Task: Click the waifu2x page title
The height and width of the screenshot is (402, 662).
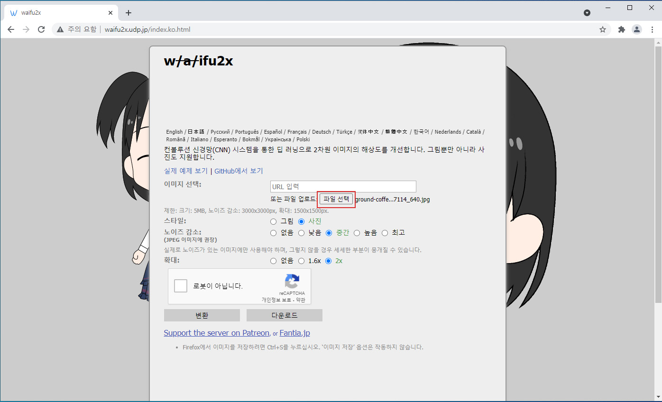Action: [198, 61]
